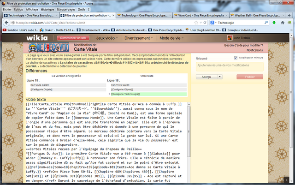The image size is (295, 185).
Task: Click the résumé de vos modifications field
Action: (x=230, y=66)
